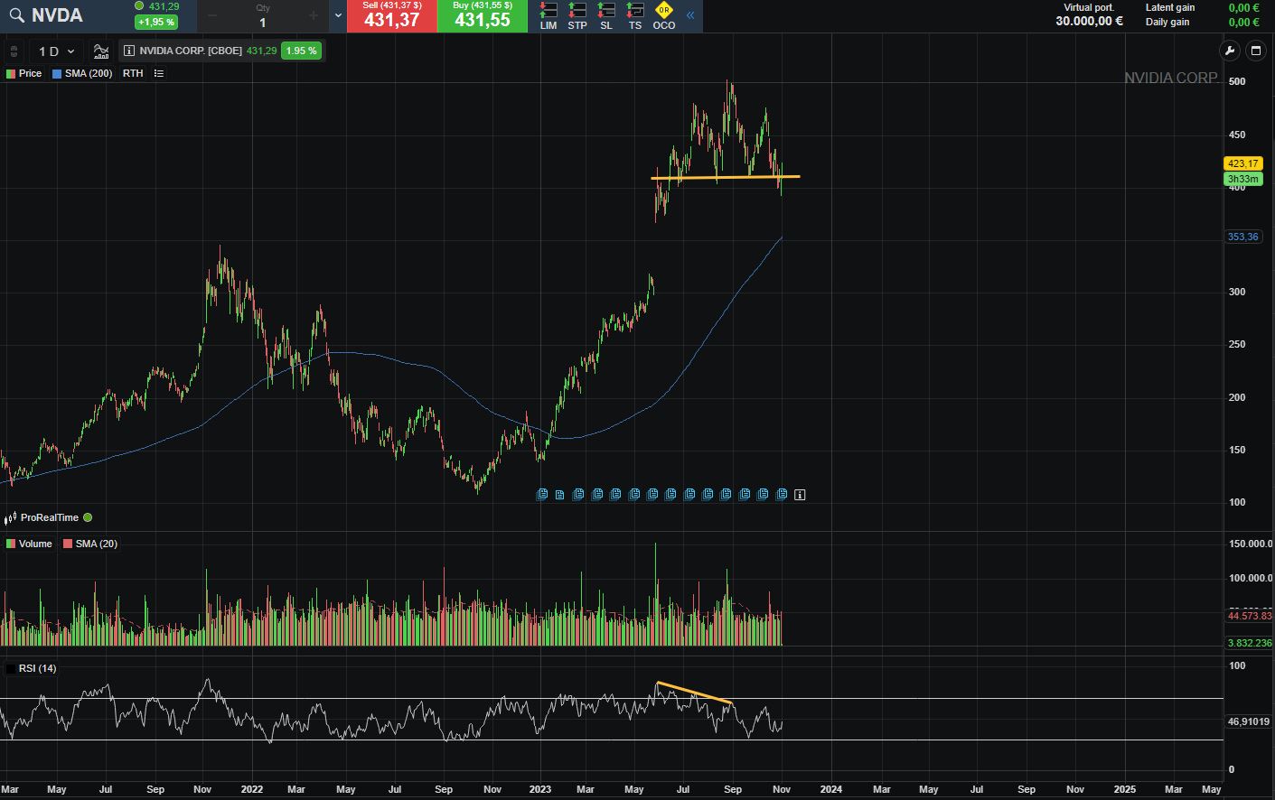Click the search magnifier beside NVDA
Screen dimensions: 1275x800
click(x=16, y=15)
